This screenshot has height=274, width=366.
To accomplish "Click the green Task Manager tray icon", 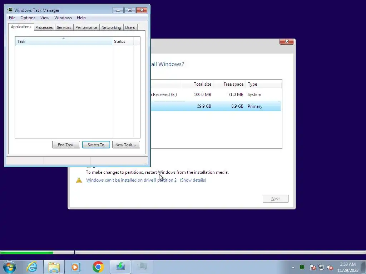I will pos(302,267).
